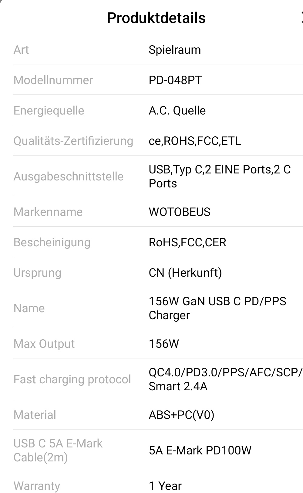The image size is (303, 493).
Task: Click the ABS+PC(V0) material value
Action: tap(181, 415)
